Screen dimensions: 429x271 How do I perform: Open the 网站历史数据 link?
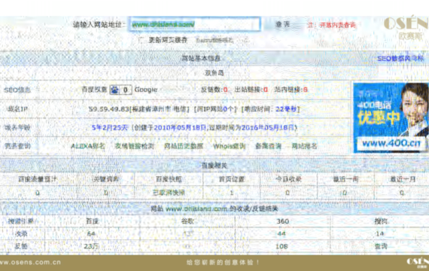coord(184,146)
